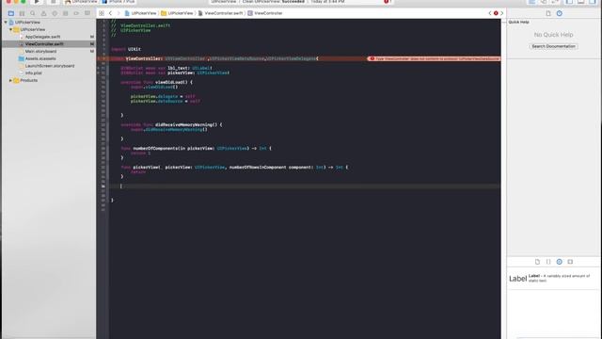Screen dimensions: 602x339
Task: Click red error indicator in jump bar
Action: point(496,13)
